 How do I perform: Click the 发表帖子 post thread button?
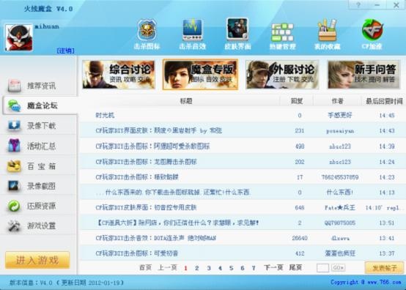384,268
